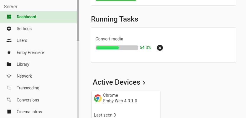Click the green button above Running Tasks
This screenshot has width=246, height=118.
116,0
